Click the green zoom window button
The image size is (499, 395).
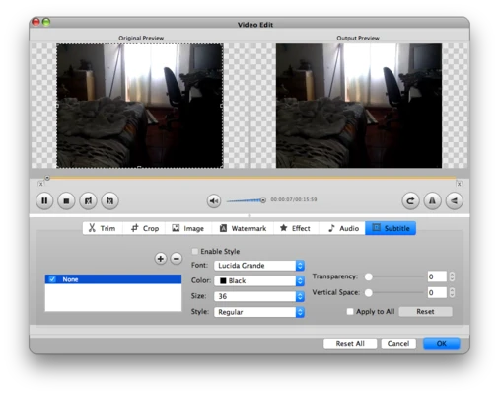click(x=46, y=22)
